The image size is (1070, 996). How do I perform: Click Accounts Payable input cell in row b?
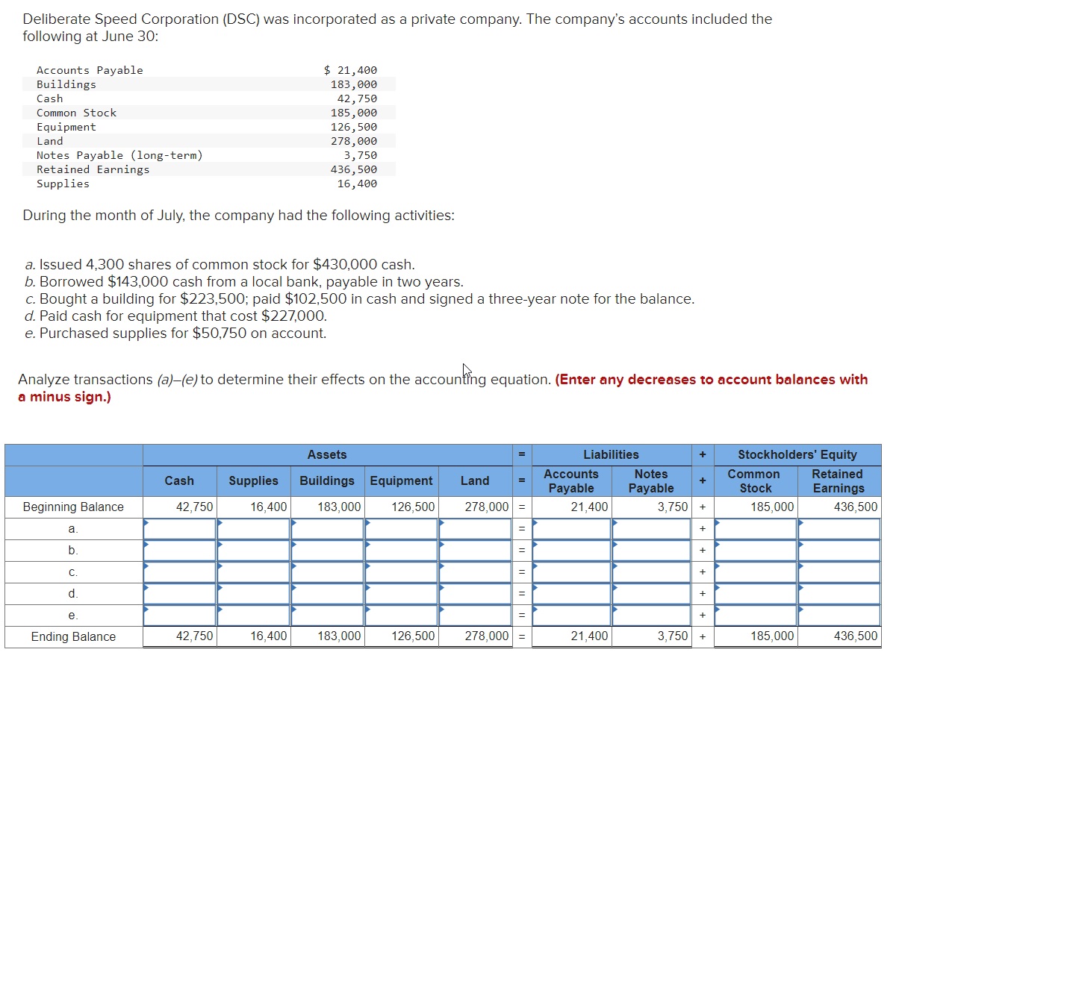571,551
